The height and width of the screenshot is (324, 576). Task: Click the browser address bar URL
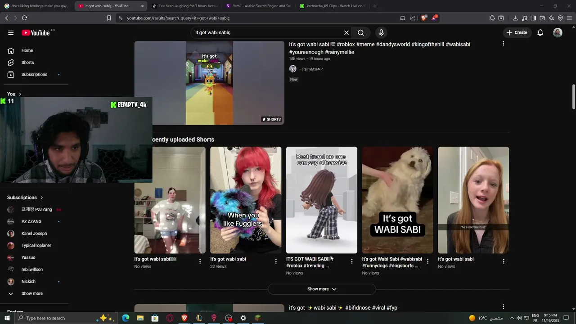(178, 18)
